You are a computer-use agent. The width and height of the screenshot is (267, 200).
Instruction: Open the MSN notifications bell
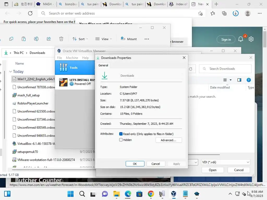[x=241, y=39]
